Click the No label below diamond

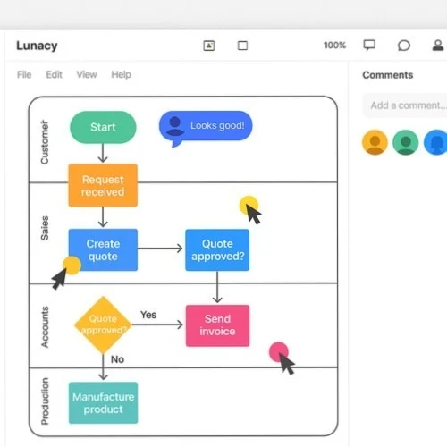[117, 359]
